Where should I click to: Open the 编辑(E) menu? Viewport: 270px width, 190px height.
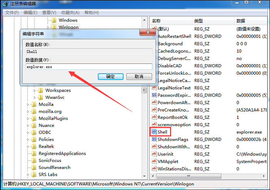point(30,13)
